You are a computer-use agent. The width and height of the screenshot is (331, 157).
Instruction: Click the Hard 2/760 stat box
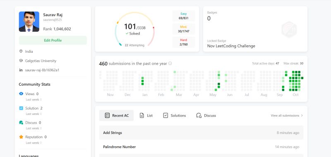183,42
